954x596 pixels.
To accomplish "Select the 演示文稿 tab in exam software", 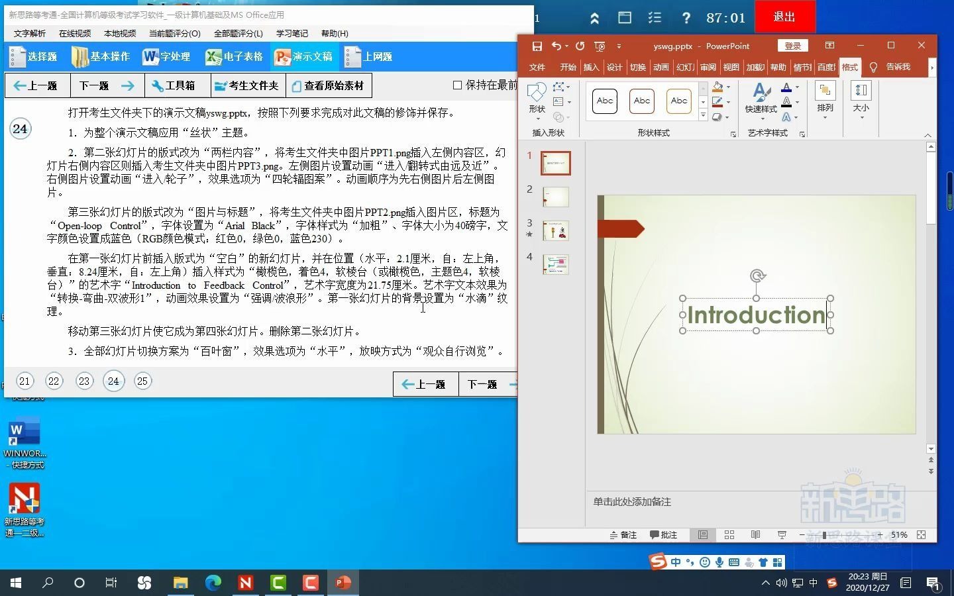I will point(304,57).
